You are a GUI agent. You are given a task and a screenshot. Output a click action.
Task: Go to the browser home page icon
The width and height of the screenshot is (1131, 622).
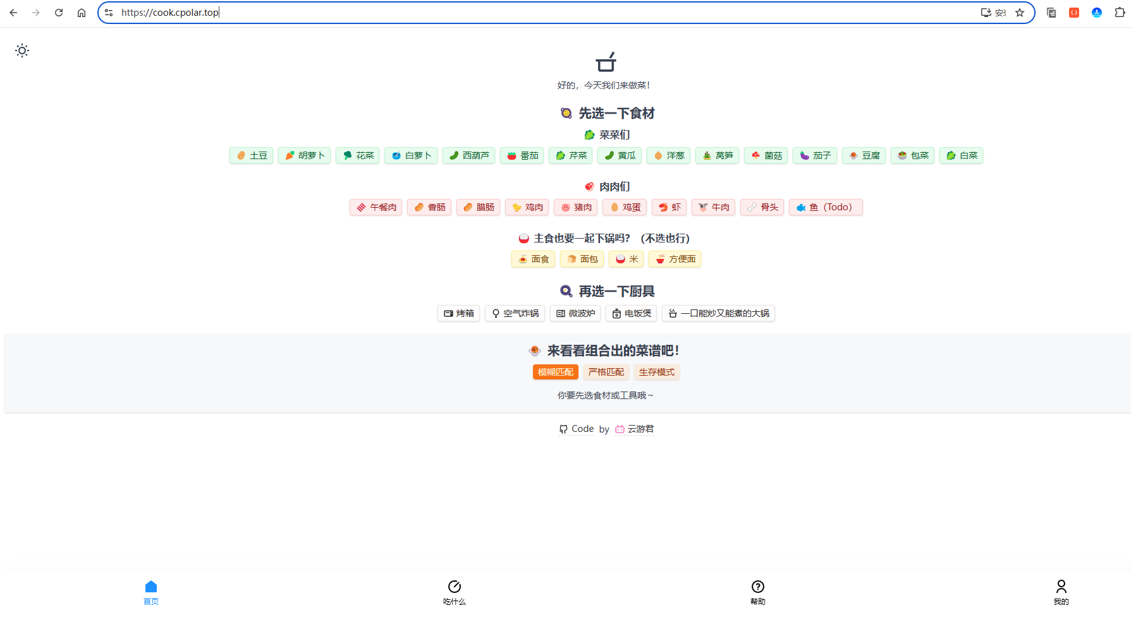[x=82, y=13]
